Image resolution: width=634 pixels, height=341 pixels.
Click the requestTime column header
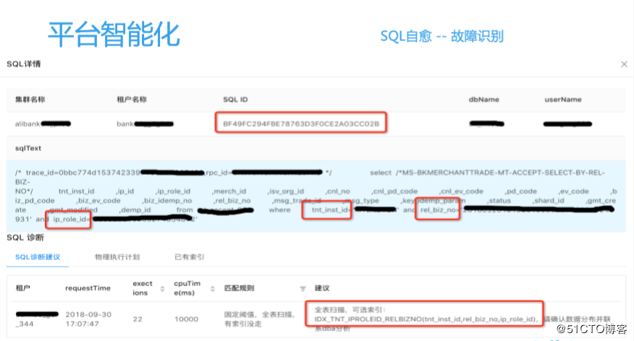tap(88, 288)
